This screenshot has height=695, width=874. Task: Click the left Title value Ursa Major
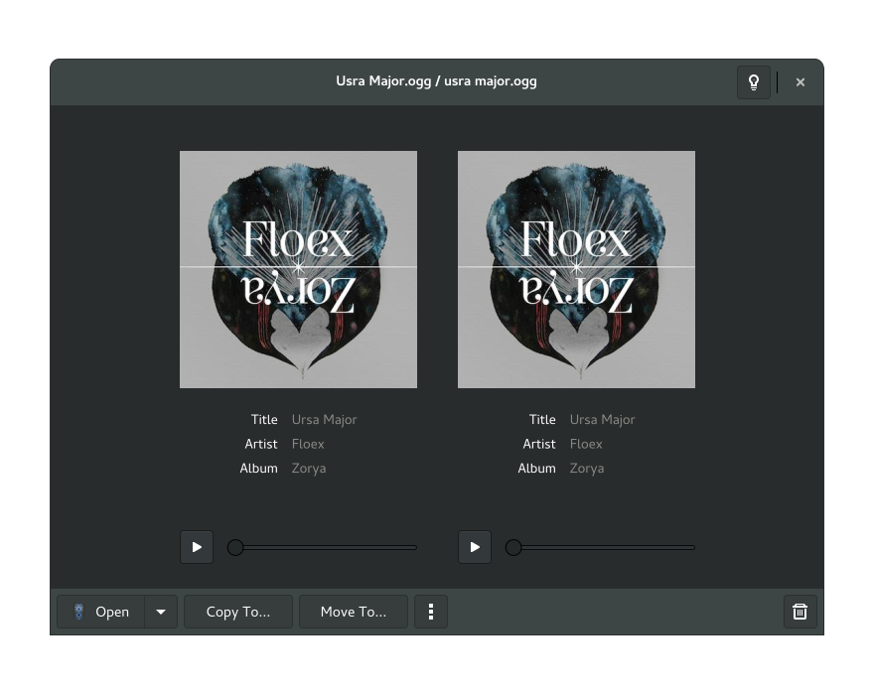325,420
